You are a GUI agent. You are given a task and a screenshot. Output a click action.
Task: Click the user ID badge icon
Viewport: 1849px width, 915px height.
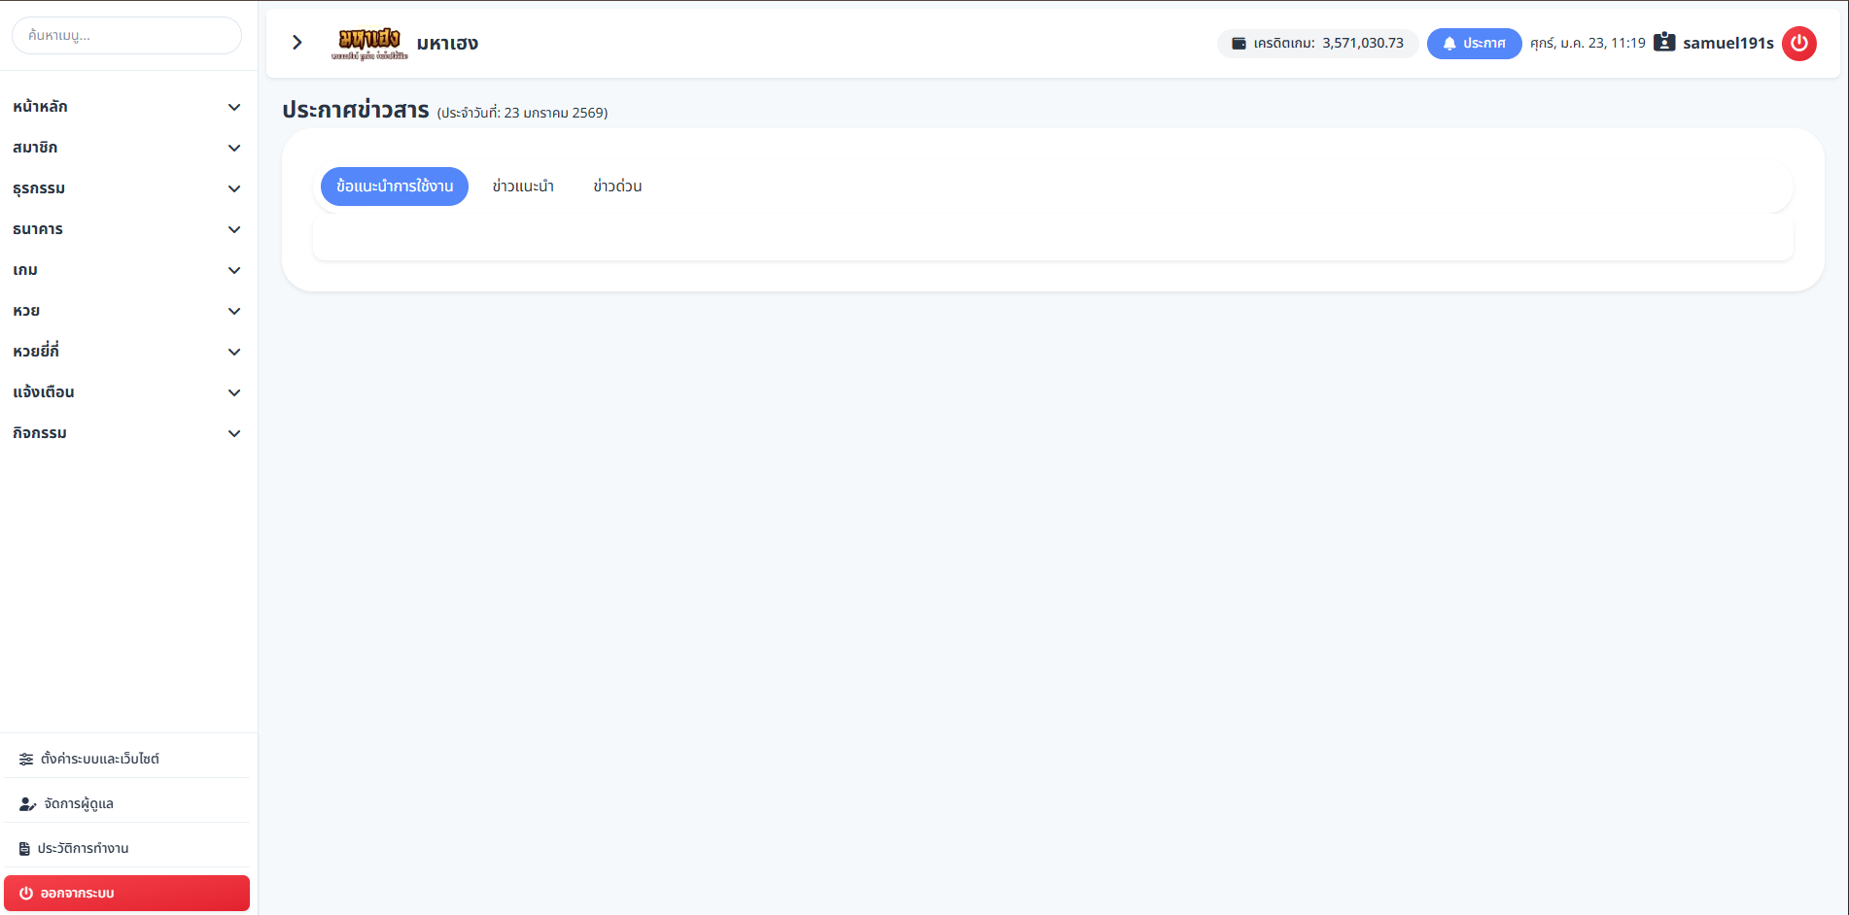coord(1664,43)
